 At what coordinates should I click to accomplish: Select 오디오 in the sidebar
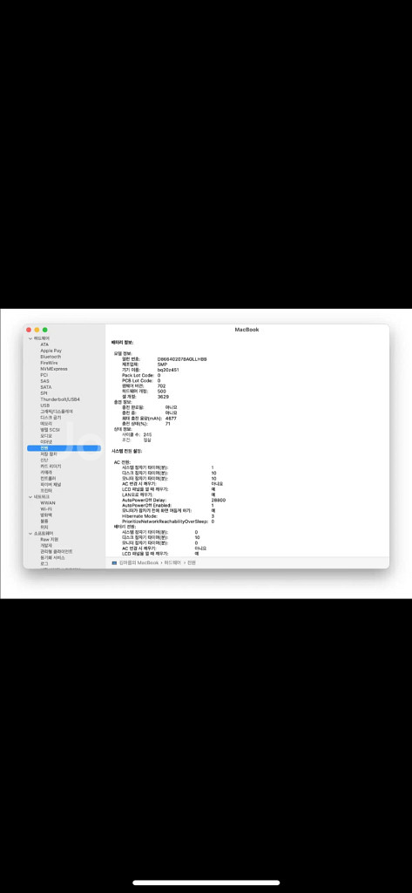[46, 436]
